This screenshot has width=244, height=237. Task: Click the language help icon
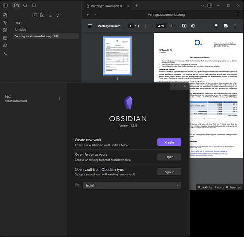77,185
